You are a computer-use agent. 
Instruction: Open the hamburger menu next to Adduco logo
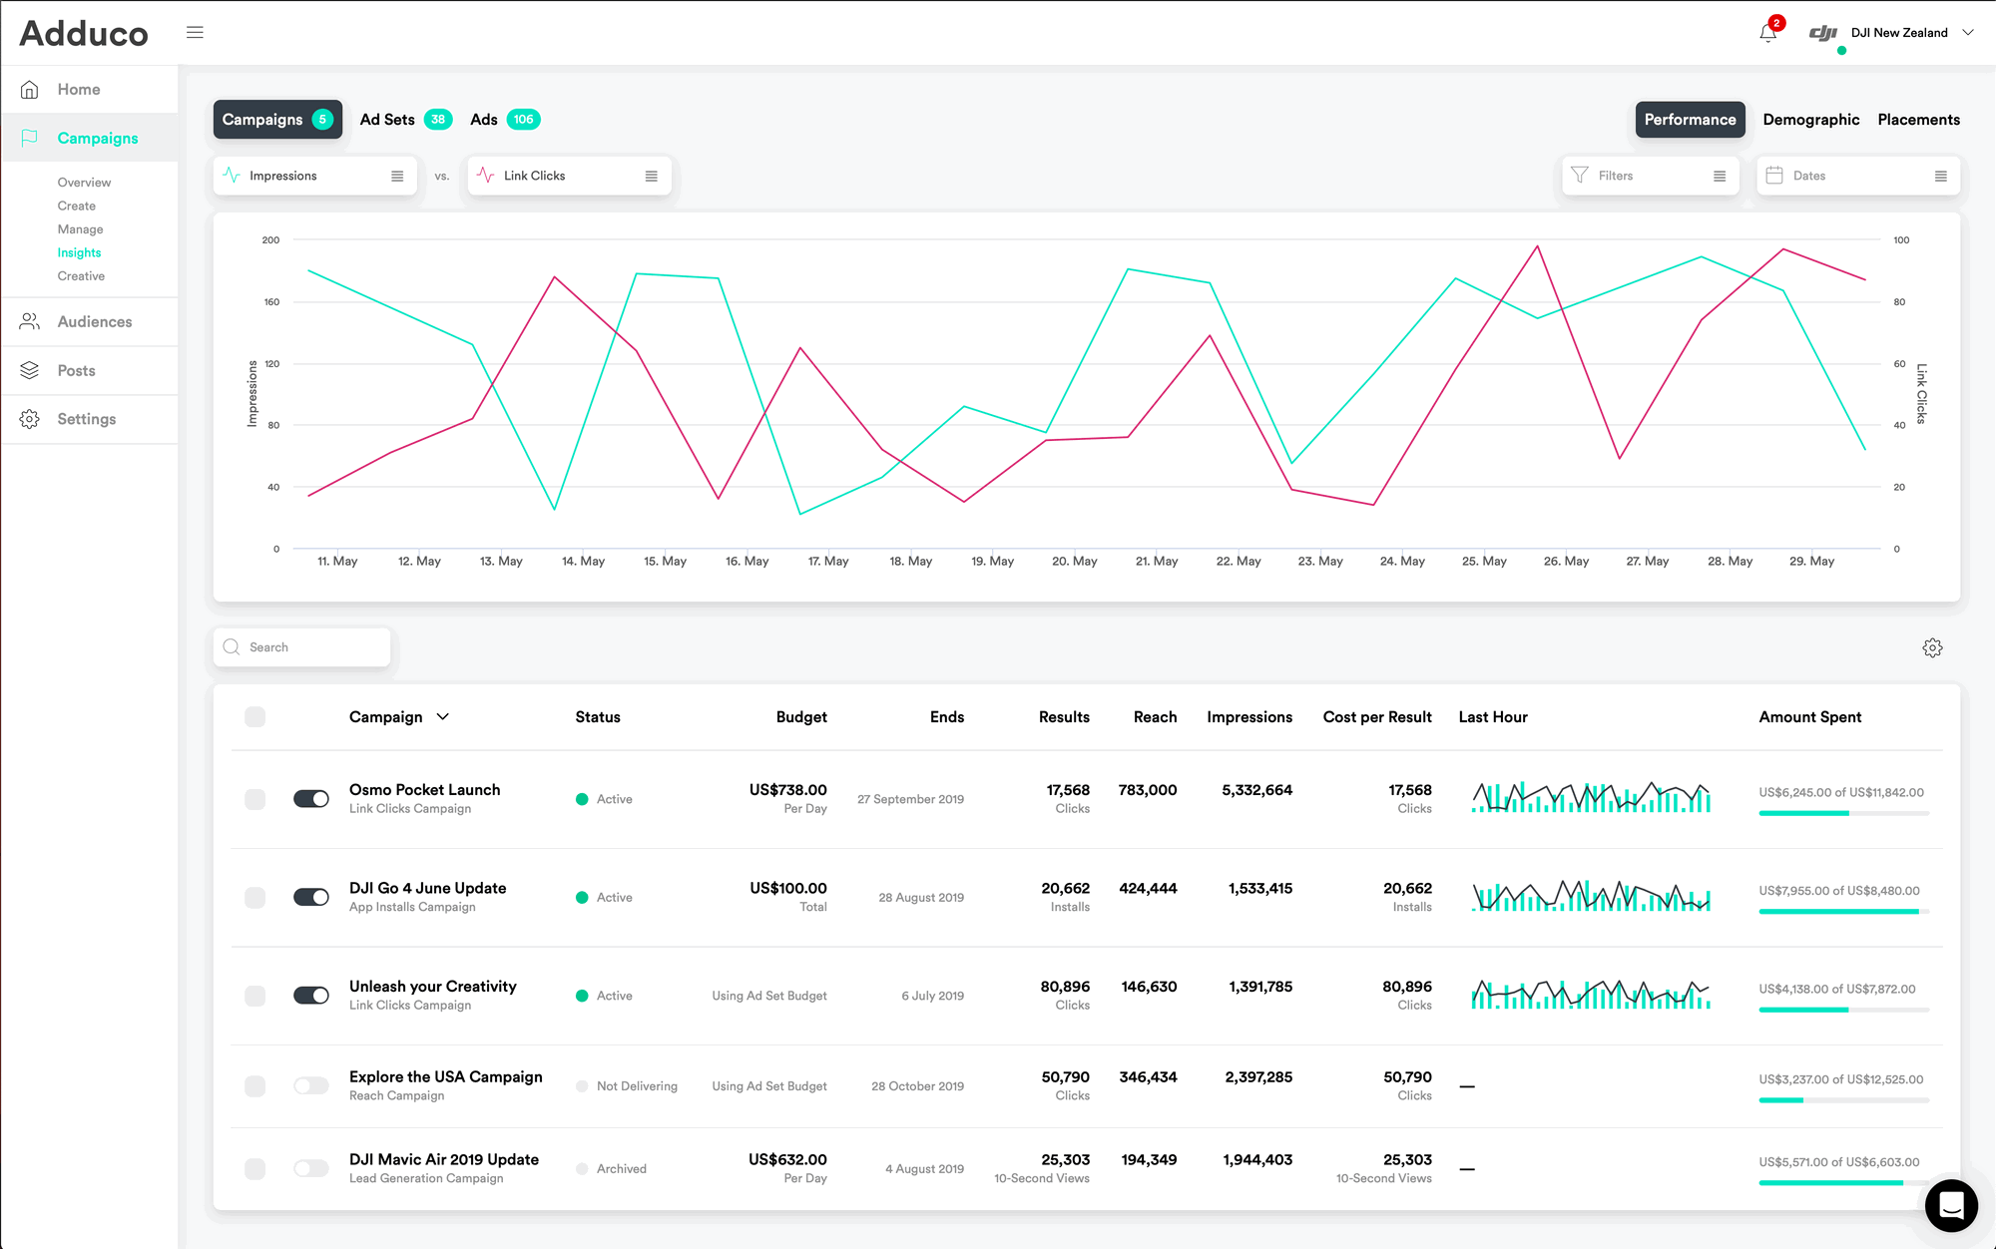click(x=195, y=32)
